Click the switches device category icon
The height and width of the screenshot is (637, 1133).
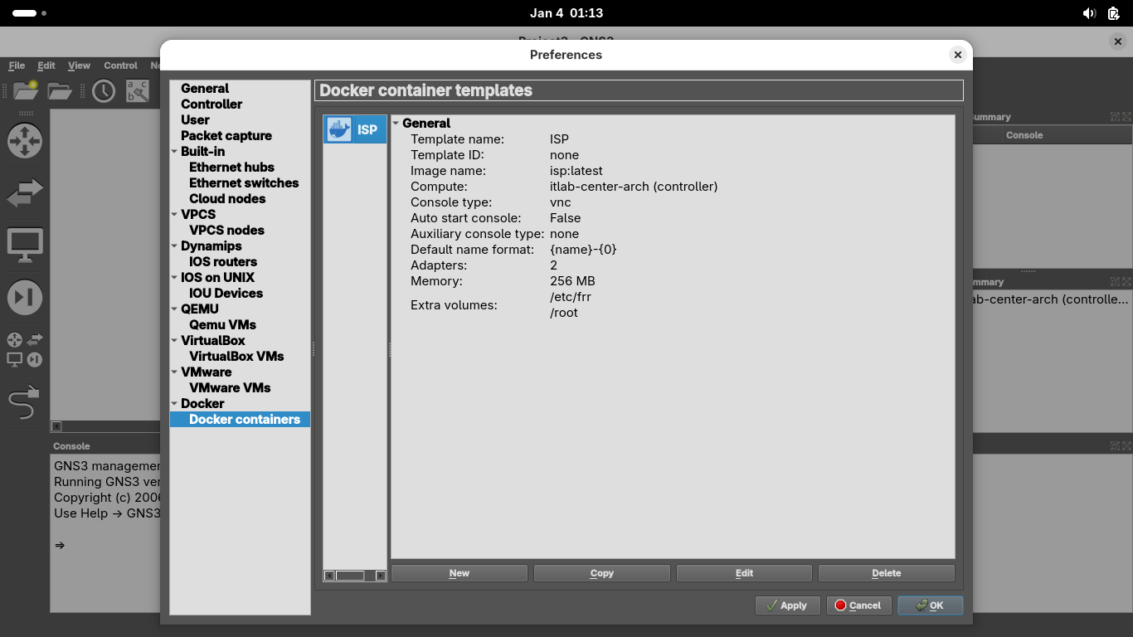(x=25, y=194)
